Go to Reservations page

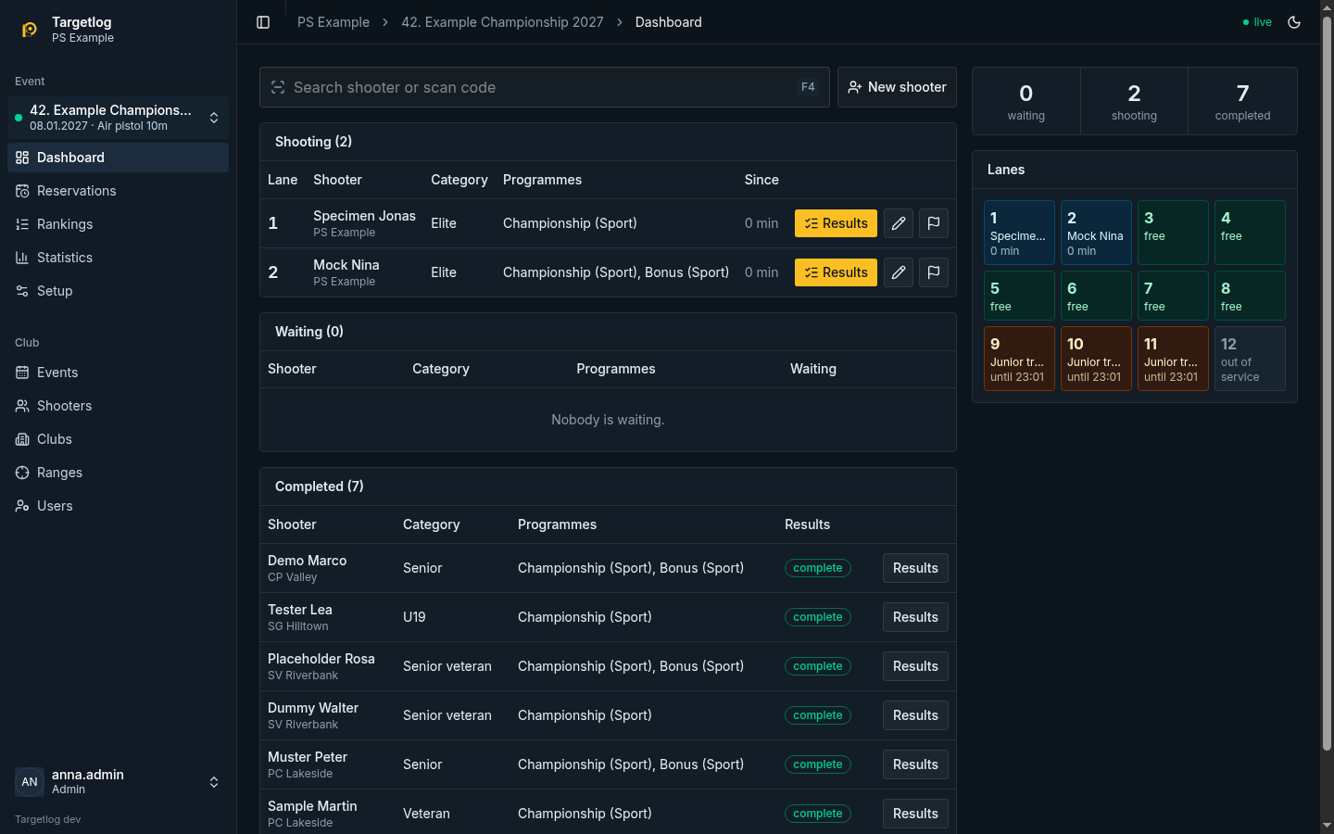click(x=118, y=191)
